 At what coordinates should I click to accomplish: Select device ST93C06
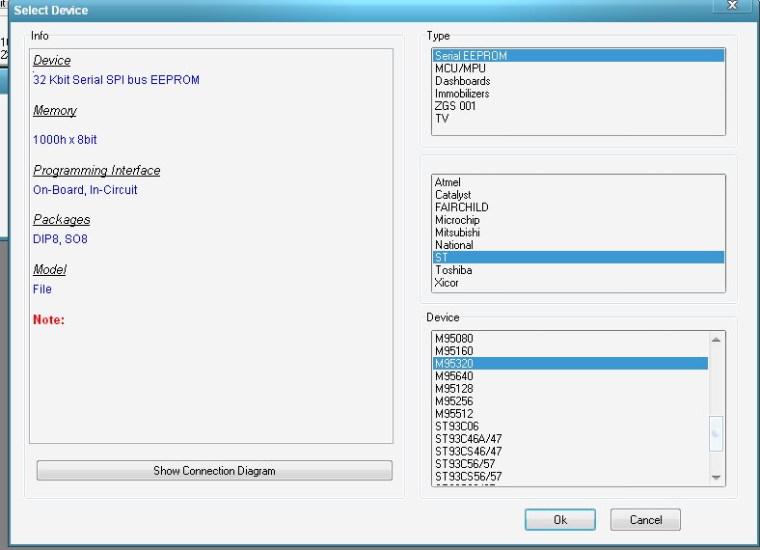[x=570, y=426]
